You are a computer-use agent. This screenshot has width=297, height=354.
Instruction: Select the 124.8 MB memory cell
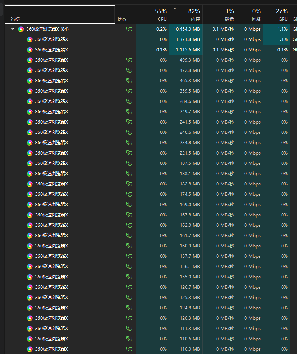click(x=186, y=308)
